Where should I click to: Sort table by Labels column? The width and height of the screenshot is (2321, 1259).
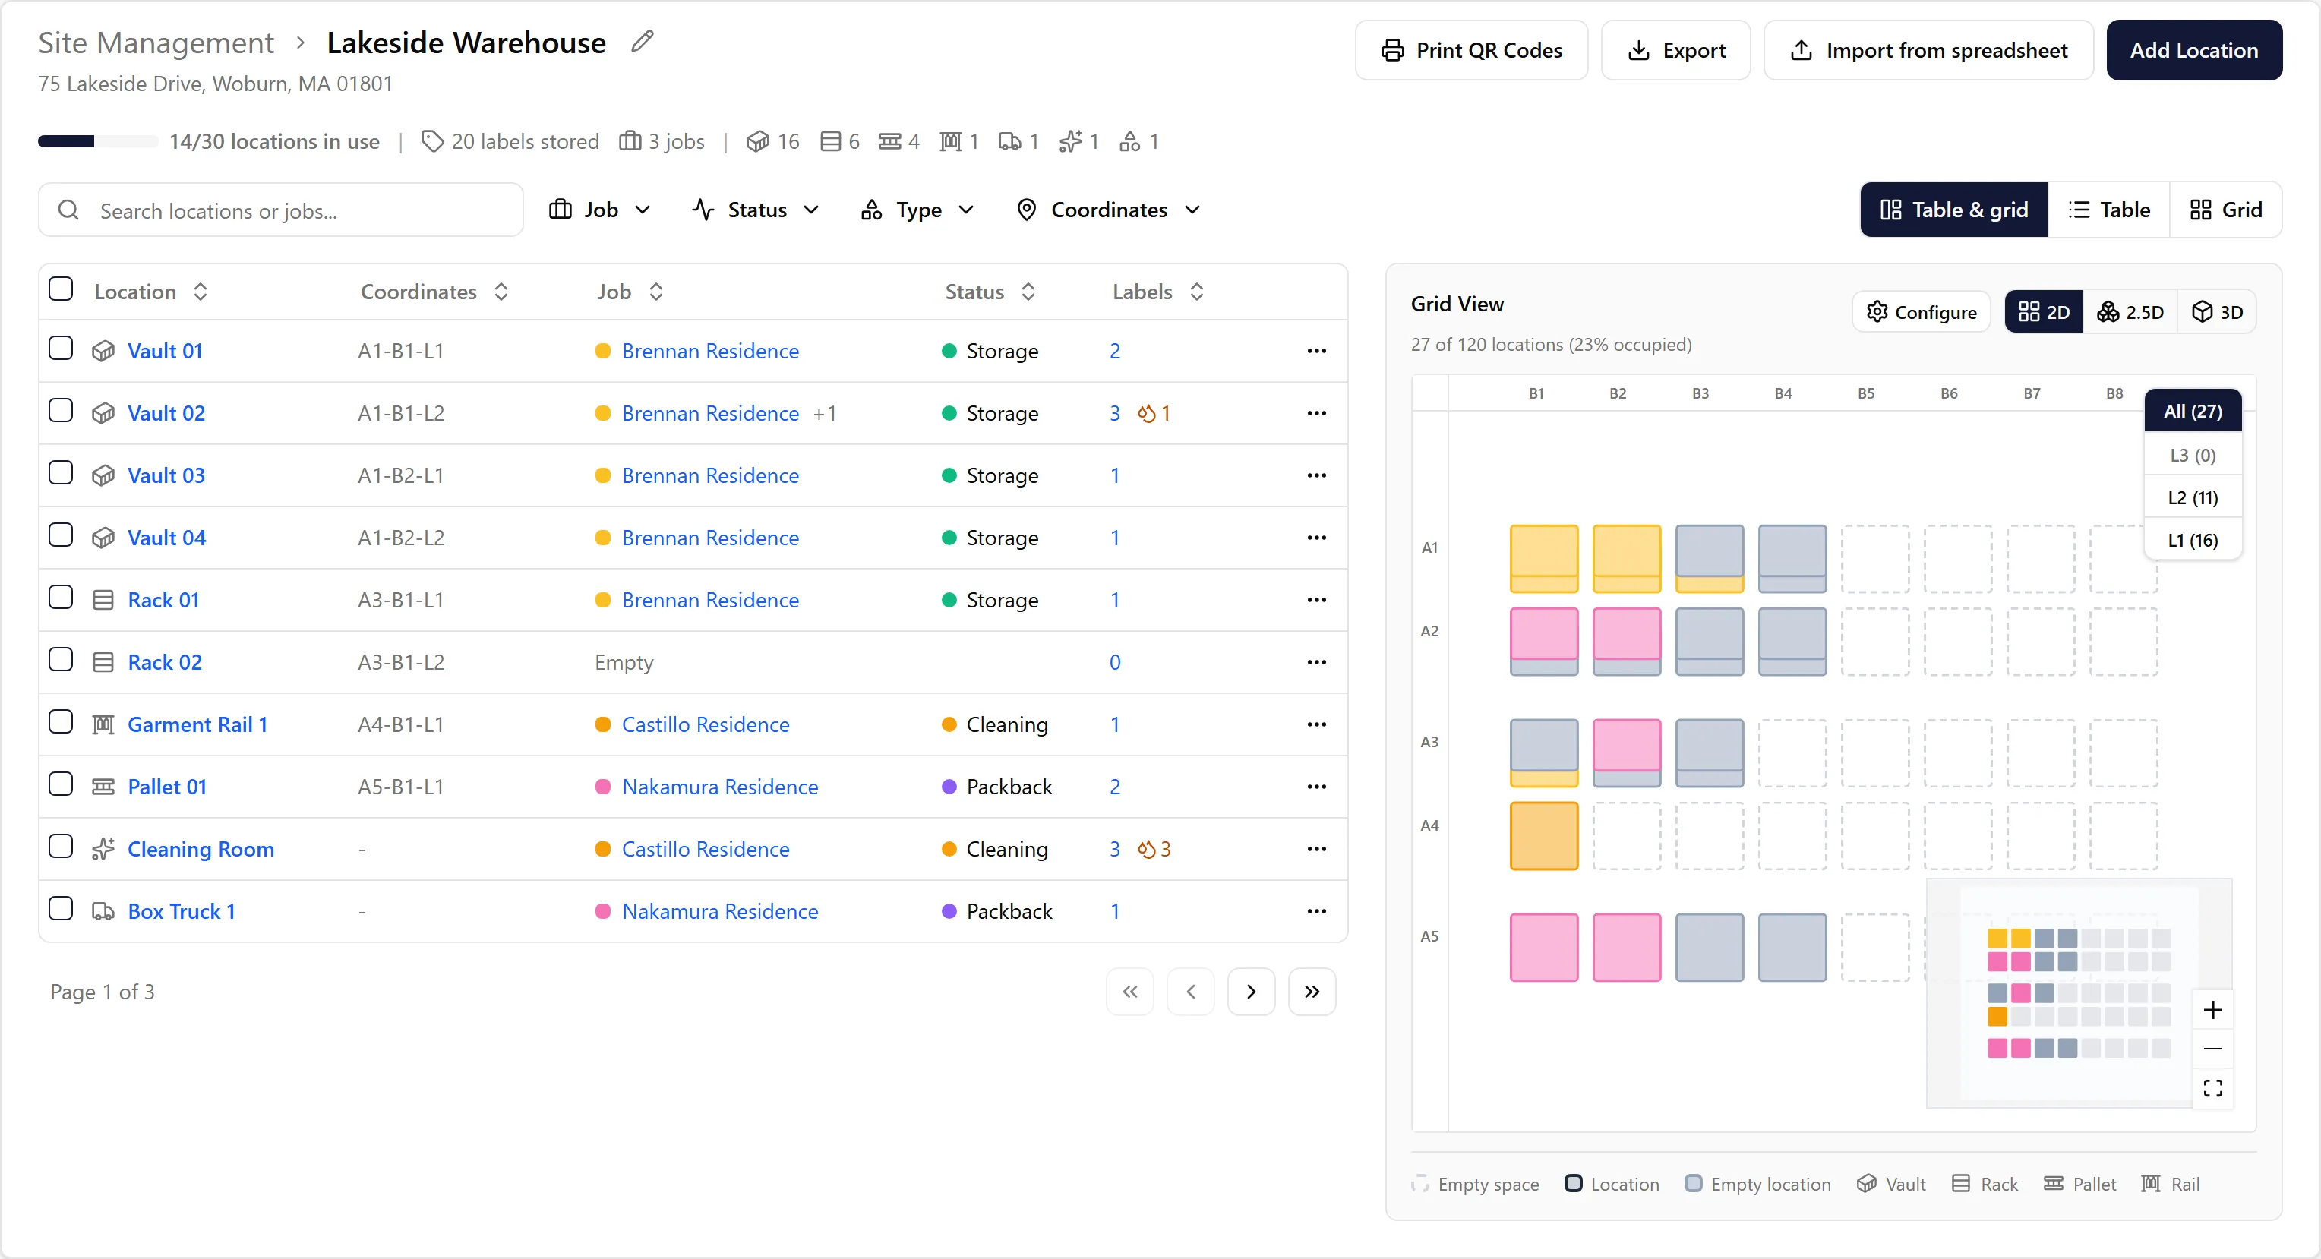[1159, 292]
